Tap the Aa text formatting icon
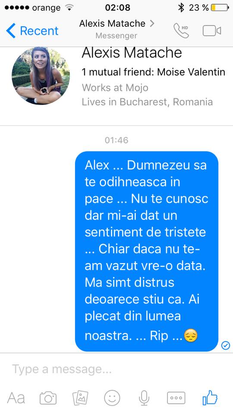The height and width of the screenshot is (414, 233). click(16, 398)
